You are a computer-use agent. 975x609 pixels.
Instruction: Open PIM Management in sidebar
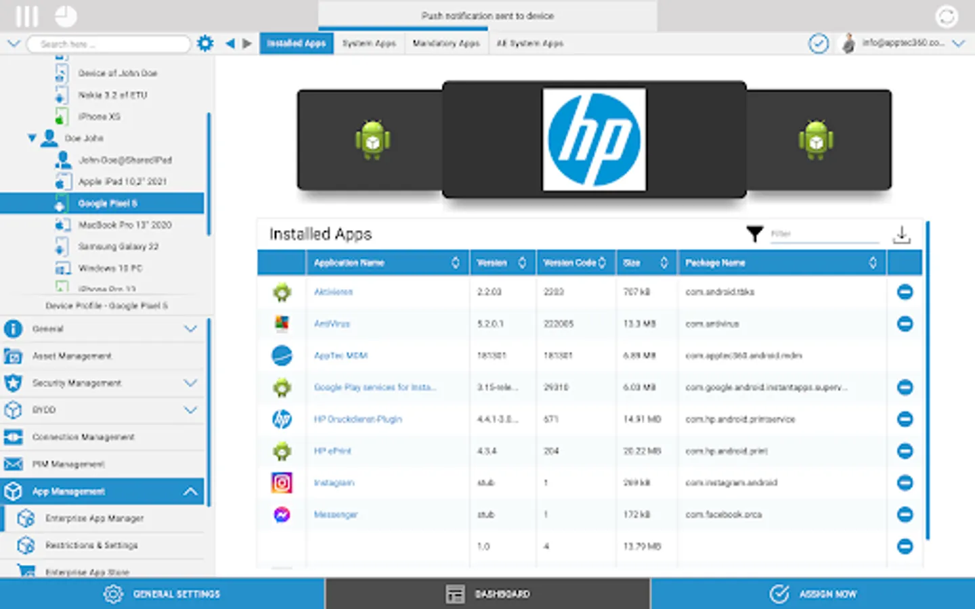point(102,464)
